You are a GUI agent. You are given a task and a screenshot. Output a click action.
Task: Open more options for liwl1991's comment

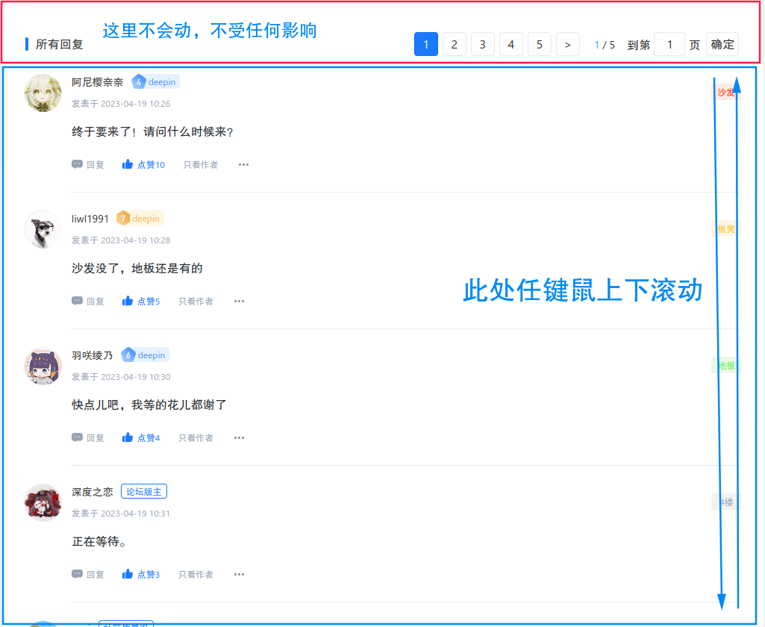coord(239,301)
